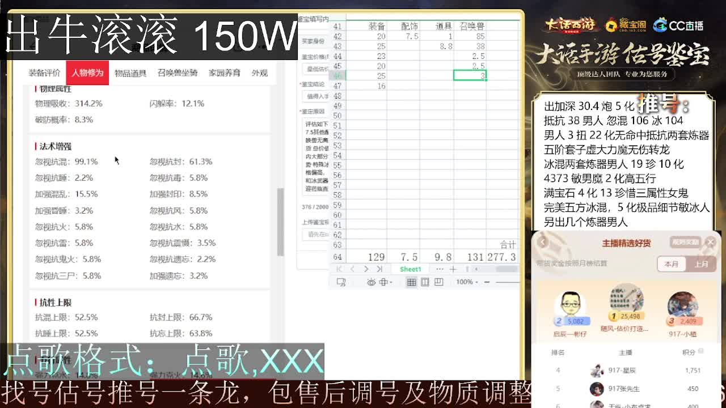Select the total cell 277.3
This screenshot has height=408, width=726.
tap(503, 257)
